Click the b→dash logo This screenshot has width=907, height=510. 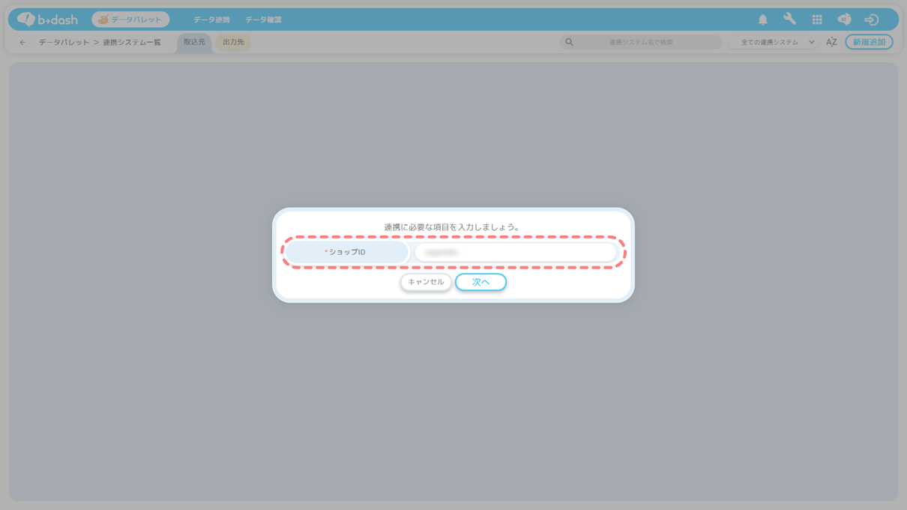click(47, 19)
